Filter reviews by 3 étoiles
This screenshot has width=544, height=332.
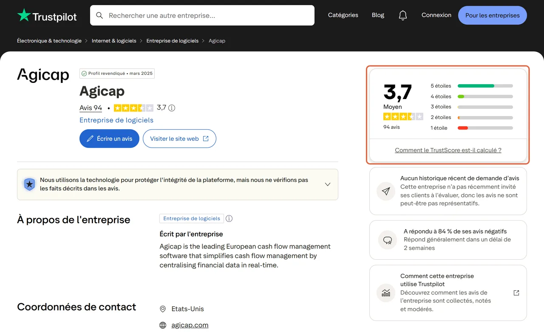(472, 107)
